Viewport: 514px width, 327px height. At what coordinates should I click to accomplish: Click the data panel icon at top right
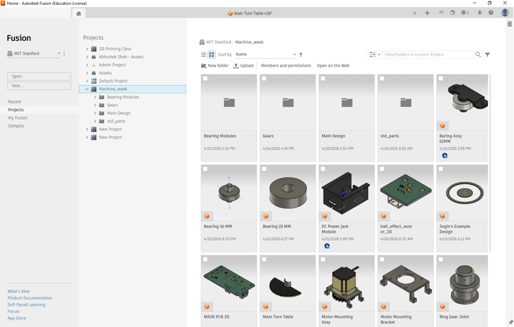(x=509, y=24)
